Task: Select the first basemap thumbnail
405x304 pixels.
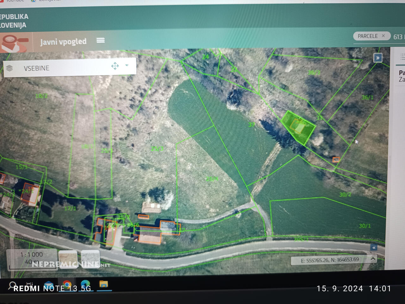Action: point(68,259)
